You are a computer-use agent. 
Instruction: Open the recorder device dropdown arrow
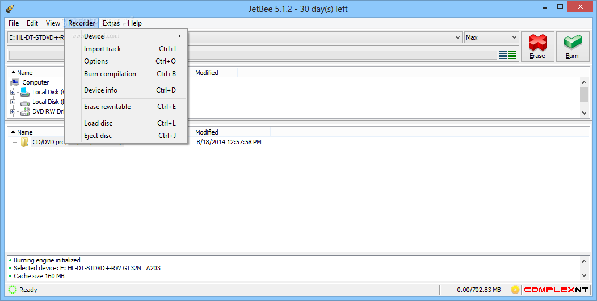click(x=457, y=37)
